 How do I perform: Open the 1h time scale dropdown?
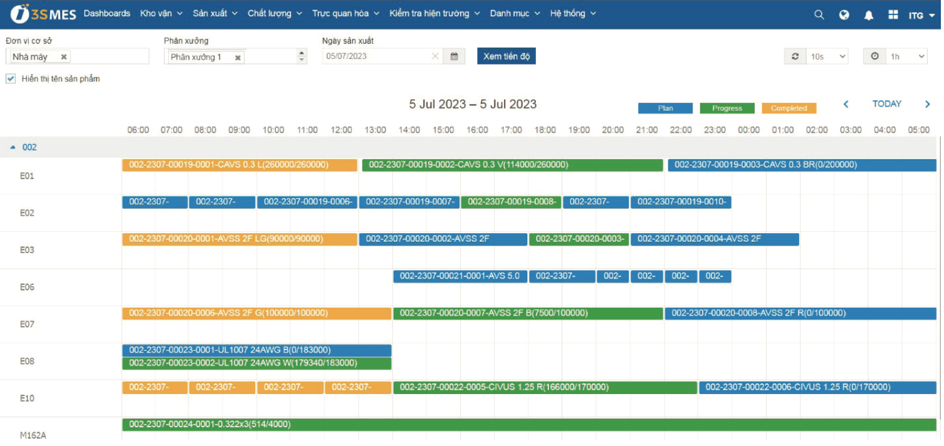pyautogui.click(x=907, y=56)
